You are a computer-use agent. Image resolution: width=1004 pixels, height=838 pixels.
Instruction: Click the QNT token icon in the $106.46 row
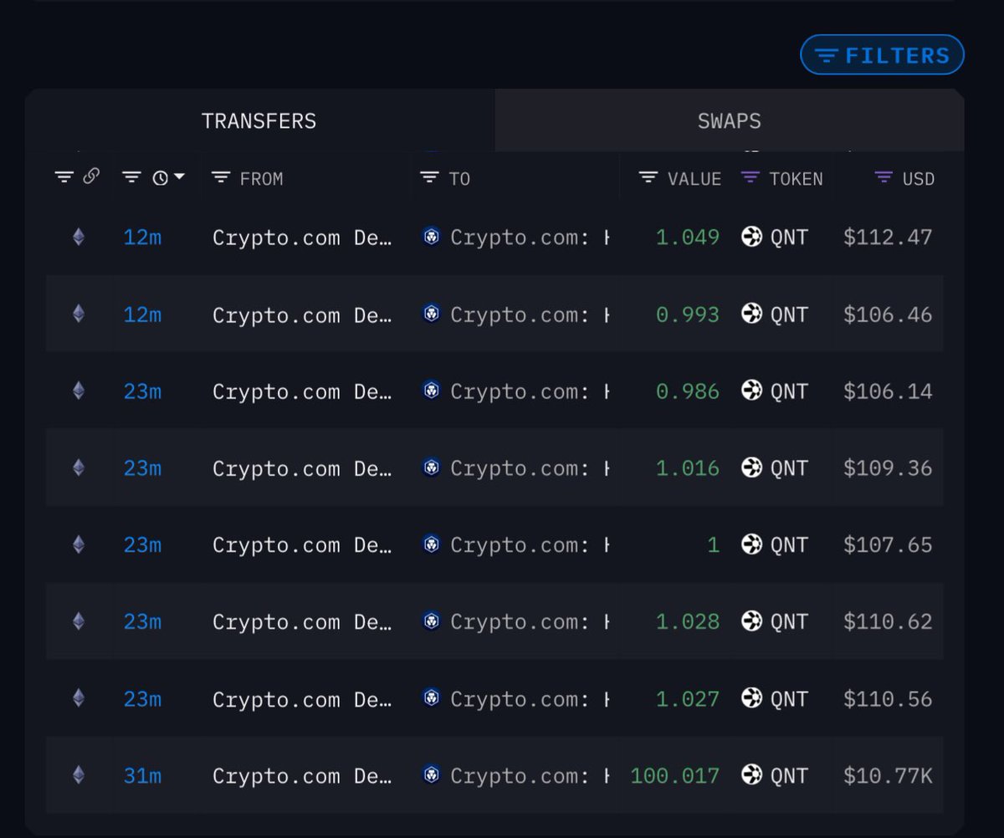(x=751, y=314)
